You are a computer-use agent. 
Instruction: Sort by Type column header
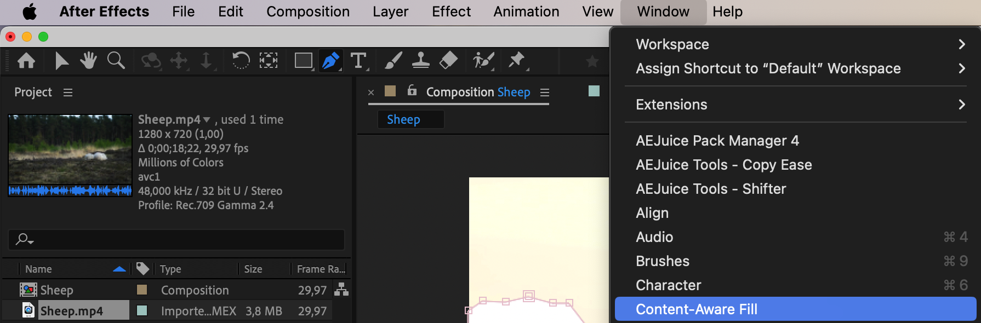coord(170,269)
